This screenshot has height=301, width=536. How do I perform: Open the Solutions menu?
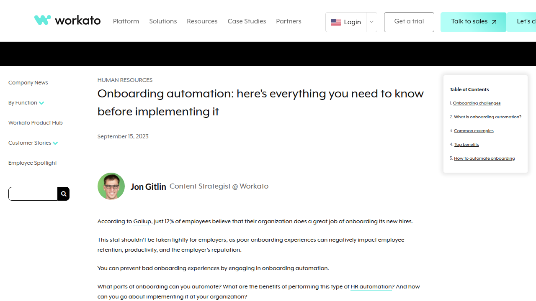(163, 21)
